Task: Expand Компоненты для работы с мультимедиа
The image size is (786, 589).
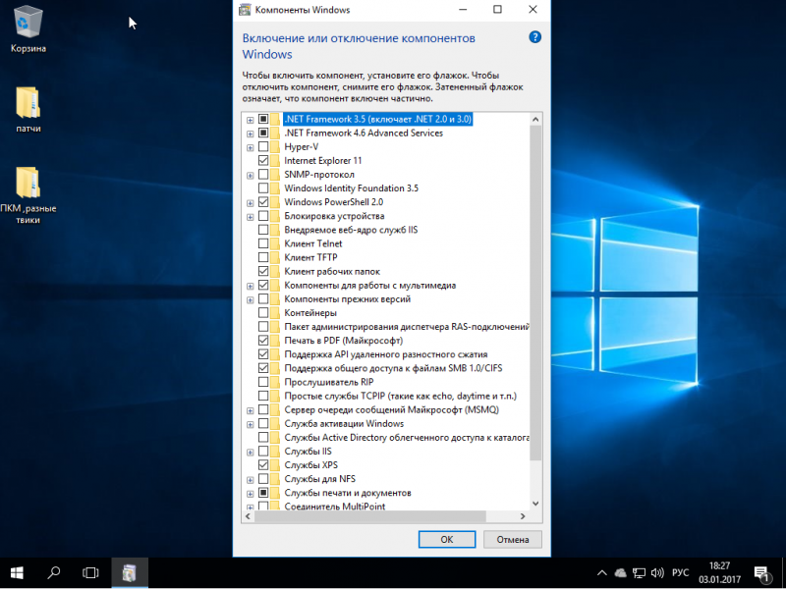Action: [251, 286]
